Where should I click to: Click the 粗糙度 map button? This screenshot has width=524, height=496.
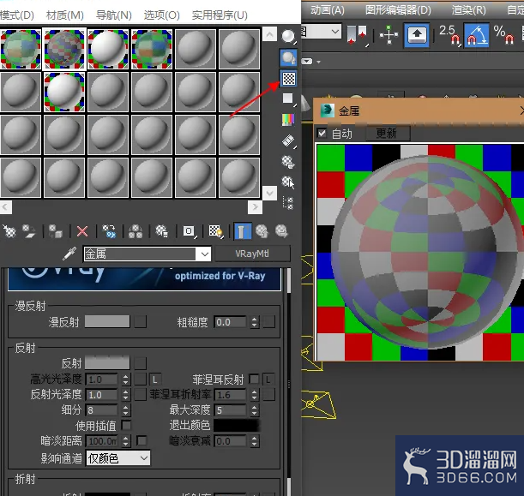pos(268,322)
